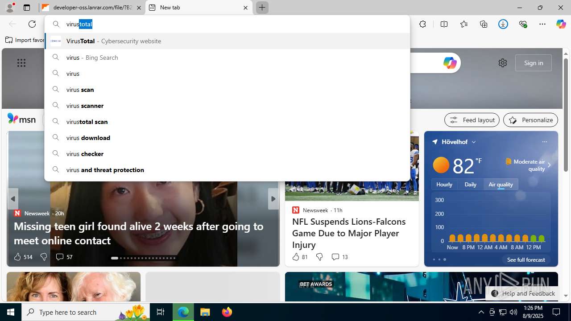The image size is (571, 321).
Task: Go to the next carousel story
Action: (273, 199)
